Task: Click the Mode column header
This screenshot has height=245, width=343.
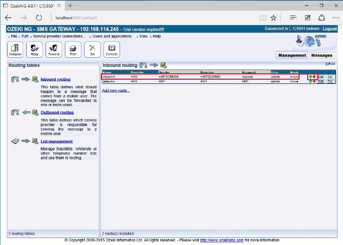Action: click(x=294, y=72)
